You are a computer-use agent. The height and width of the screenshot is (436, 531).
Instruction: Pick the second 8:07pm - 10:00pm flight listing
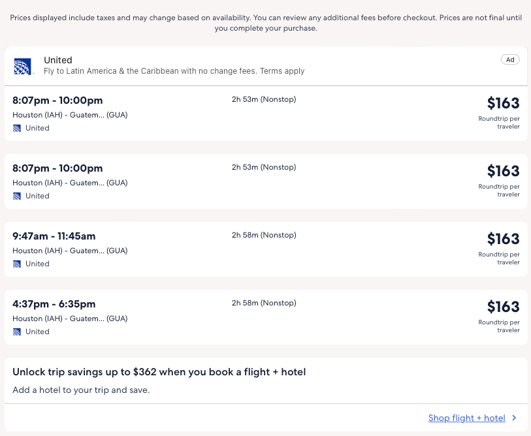57,168
